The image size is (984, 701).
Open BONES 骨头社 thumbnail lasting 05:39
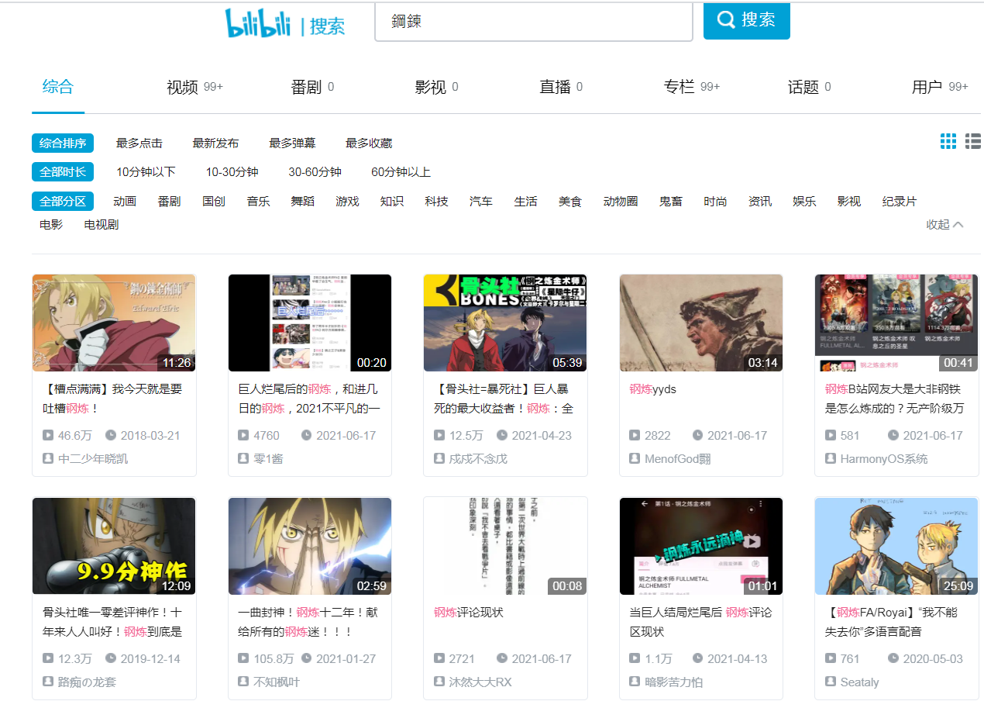tap(505, 323)
